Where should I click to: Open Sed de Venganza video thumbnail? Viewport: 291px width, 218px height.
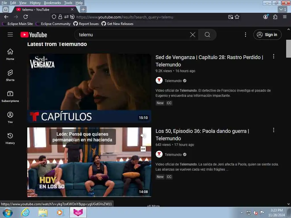(89, 88)
